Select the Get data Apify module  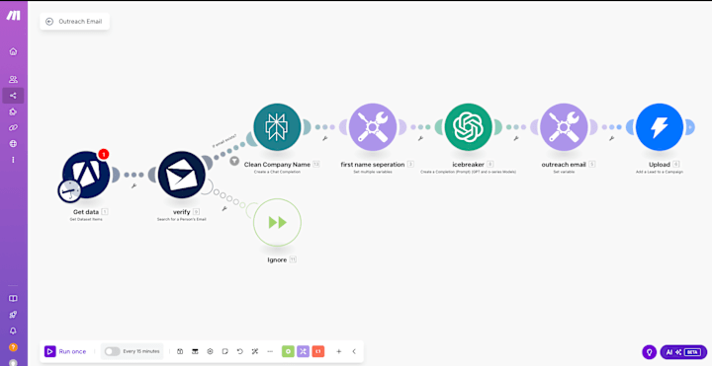86,175
